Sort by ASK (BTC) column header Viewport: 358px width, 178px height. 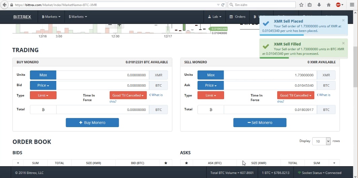[215, 163]
